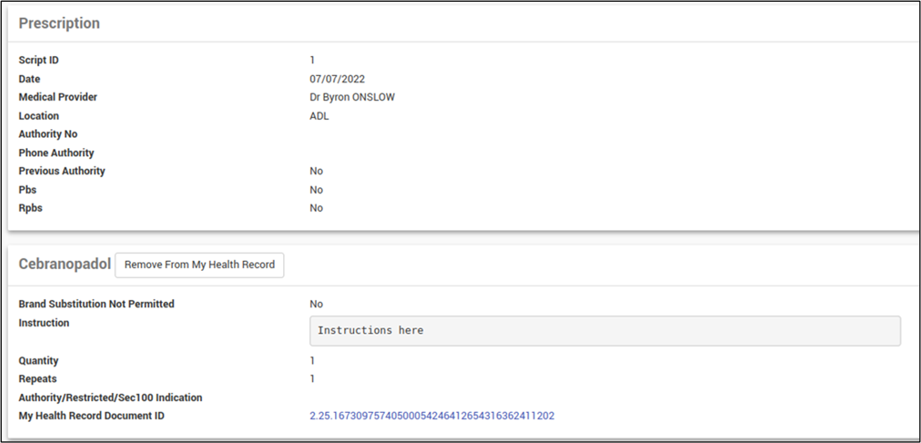Viewport: 921px width, 443px height.
Task: Open the My Health Record Document ID link
Action: pyautogui.click(x=432, y=416)
